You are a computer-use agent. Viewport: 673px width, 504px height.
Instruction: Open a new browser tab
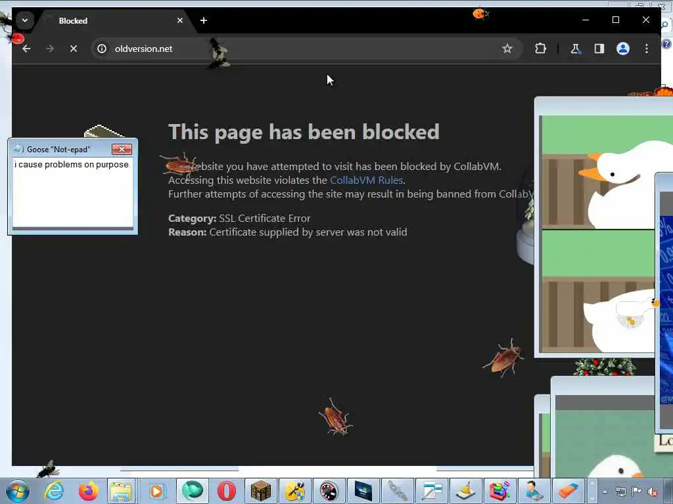click(204, 20)
